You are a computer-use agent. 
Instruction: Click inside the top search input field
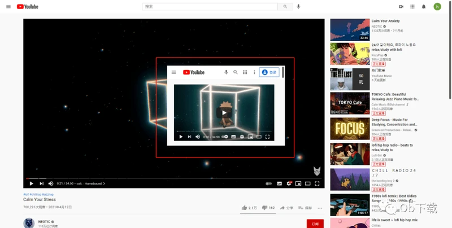tap(210, 7)
